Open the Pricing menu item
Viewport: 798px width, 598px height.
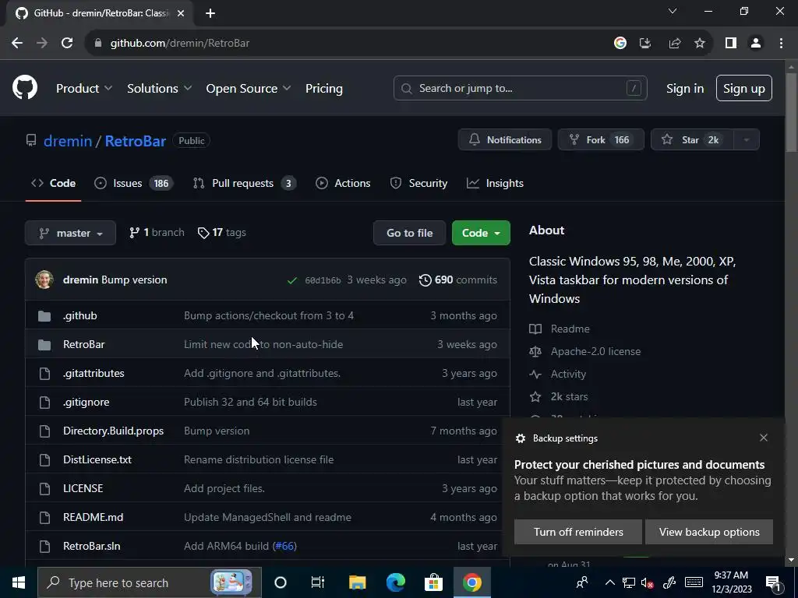pyautogui.click(x=324, y=89)
